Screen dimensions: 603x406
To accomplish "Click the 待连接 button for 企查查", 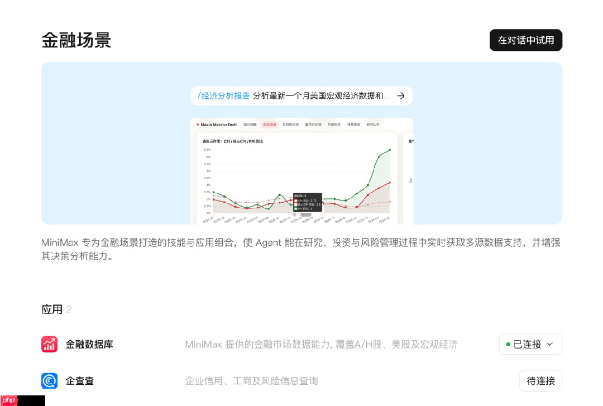I will coord(540,381).
